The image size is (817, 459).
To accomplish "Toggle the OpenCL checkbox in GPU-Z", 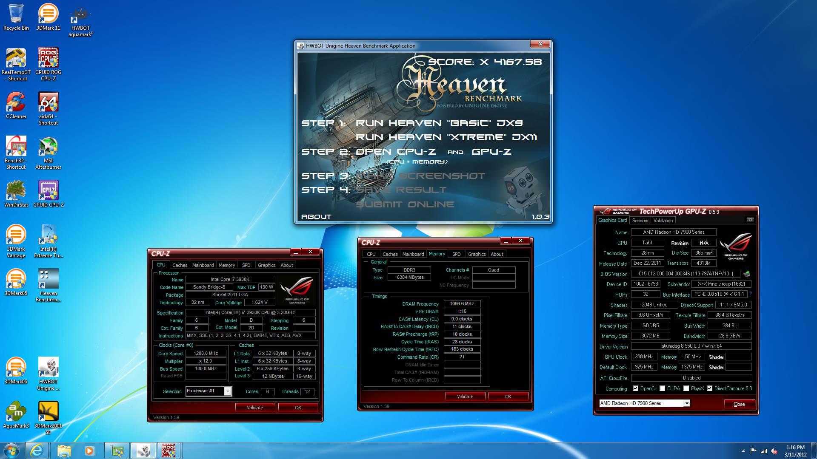I will (635, 388).
